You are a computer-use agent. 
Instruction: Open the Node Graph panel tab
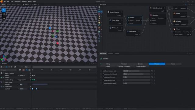(x=103, y=5)
